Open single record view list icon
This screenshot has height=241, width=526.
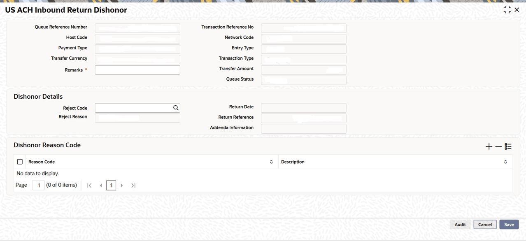coord(508,146)
